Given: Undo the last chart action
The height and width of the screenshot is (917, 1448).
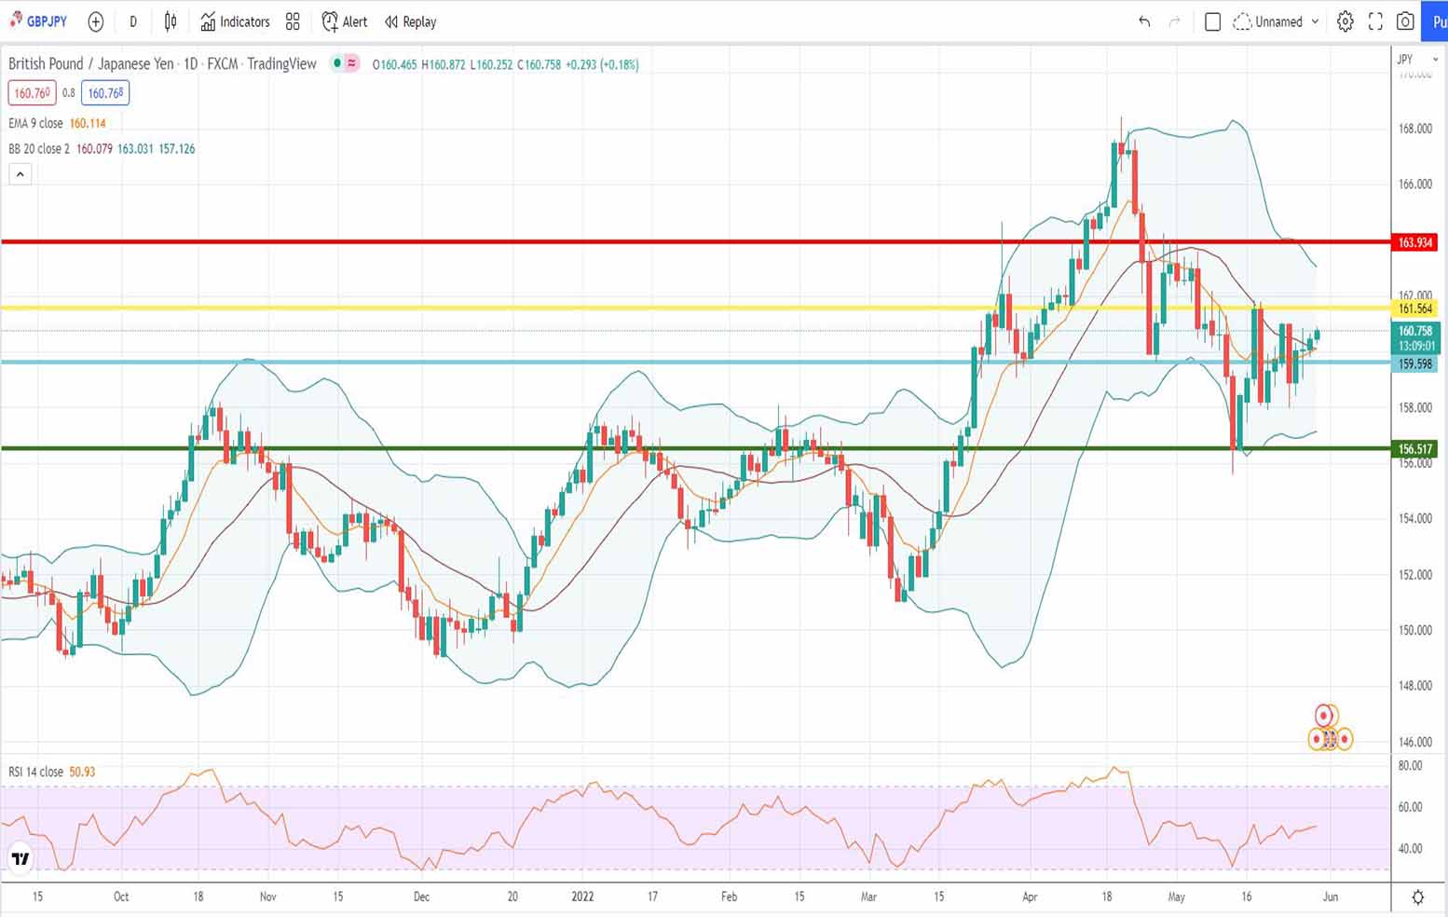Looking at the screenshot, I should tap(1144, 21).
